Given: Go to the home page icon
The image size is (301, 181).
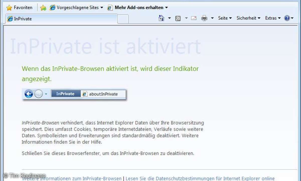Looking at the screenshot, I should pyautogui.click(x=162, y=18).
